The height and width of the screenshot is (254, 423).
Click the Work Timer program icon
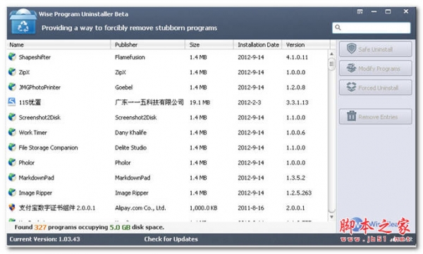12,132
